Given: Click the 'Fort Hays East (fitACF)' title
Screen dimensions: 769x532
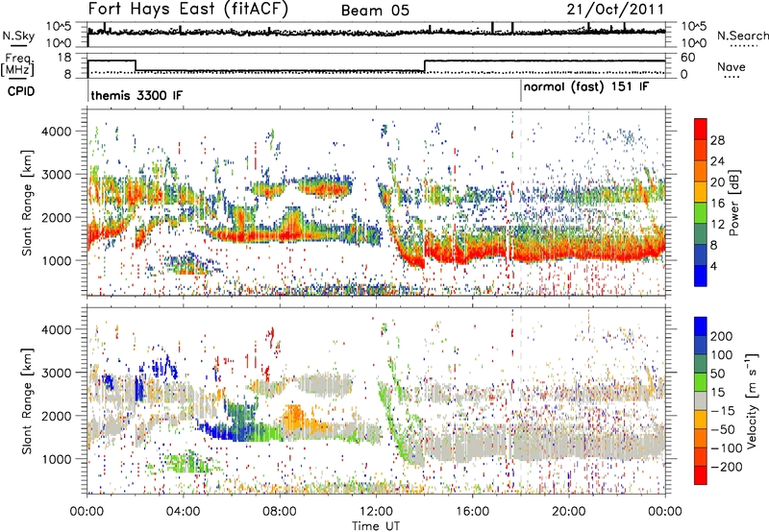Looking at the screenshot, I should (x=187, y=10).
